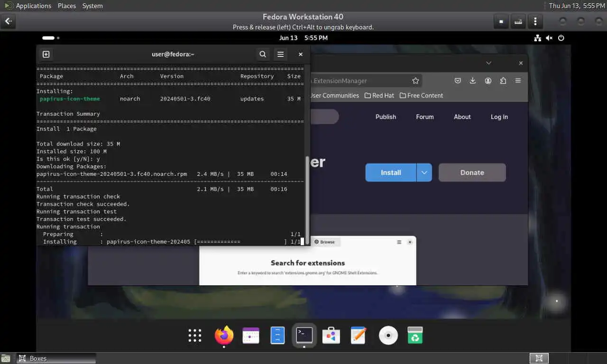Open the Software store in the dock
607x364 pixels.
[331, 335]
